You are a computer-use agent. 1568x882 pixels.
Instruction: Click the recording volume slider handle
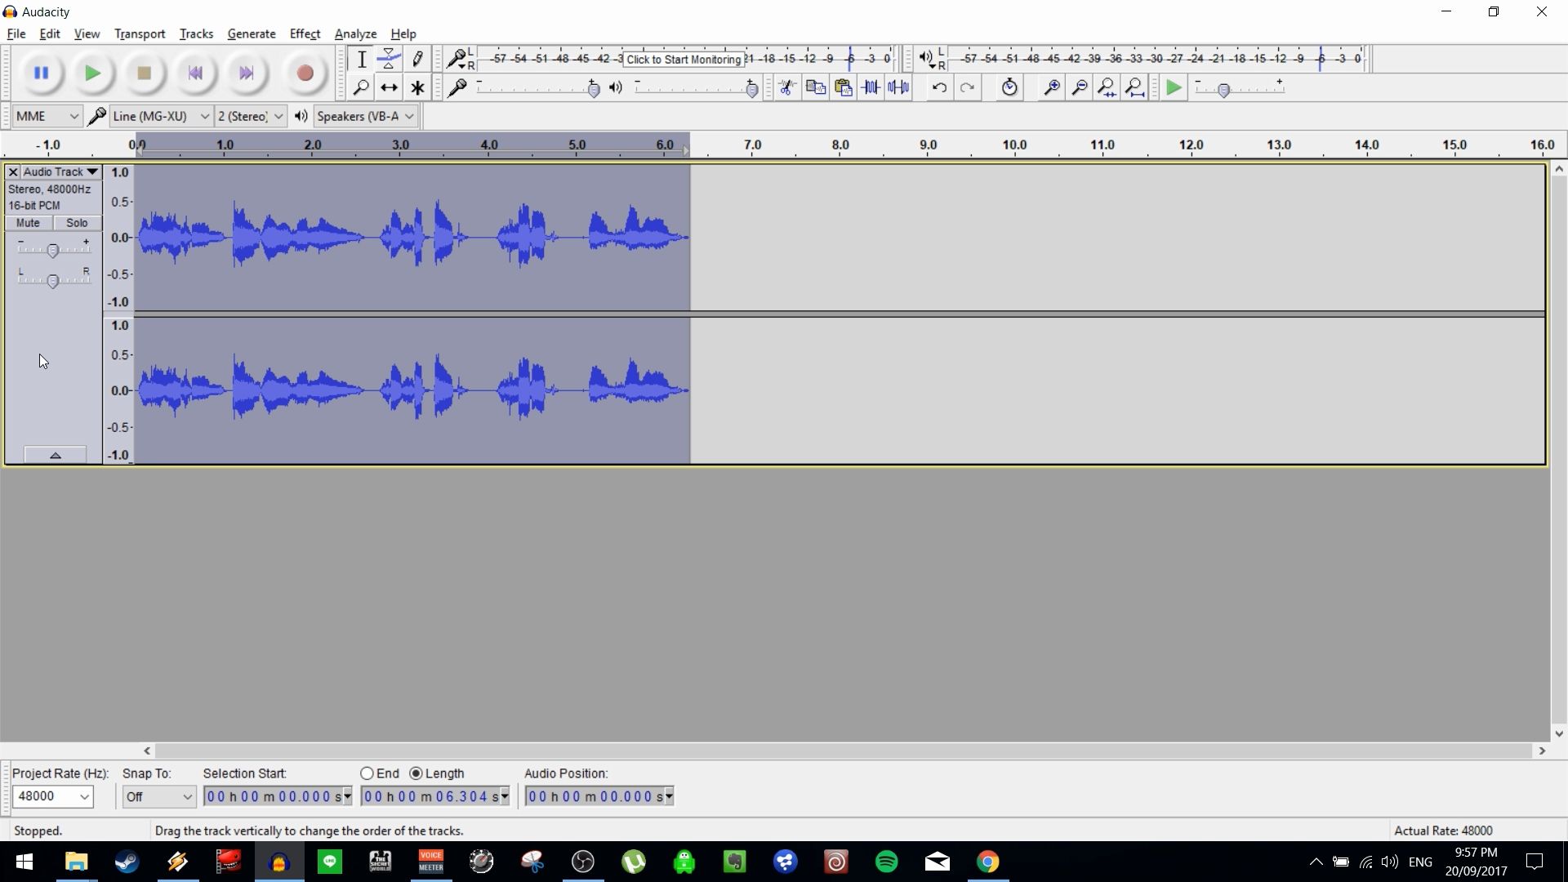click(x=594, y=89)
